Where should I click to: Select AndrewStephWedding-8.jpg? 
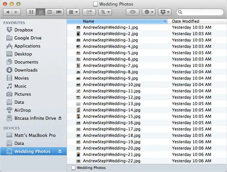point(147,72)
